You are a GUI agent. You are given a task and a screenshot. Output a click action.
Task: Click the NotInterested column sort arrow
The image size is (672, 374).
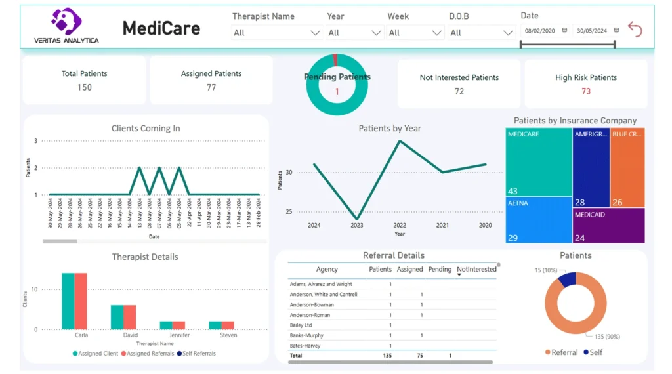(459, 275)
